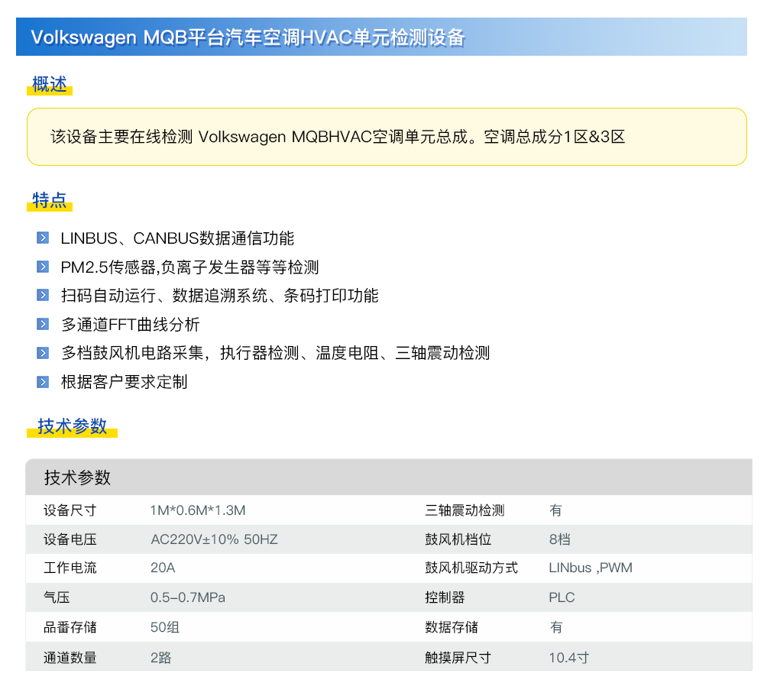Click the page title Volkswagen MQB平台汽车空调HVAC单元检测设备

point(248,37)
